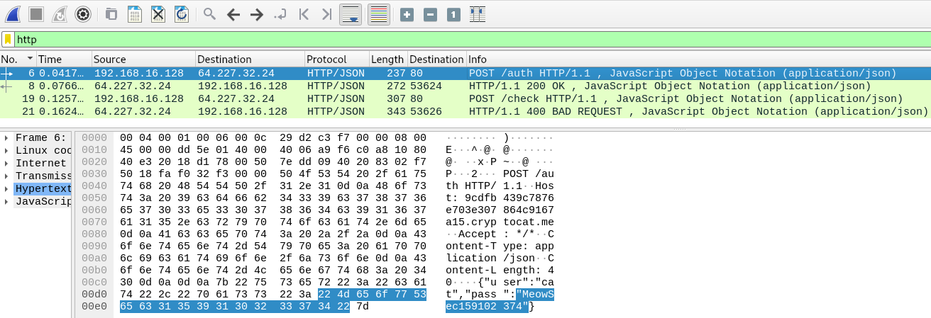
Task: Find a packet with magnifier icon
Action: click(209, 13)
